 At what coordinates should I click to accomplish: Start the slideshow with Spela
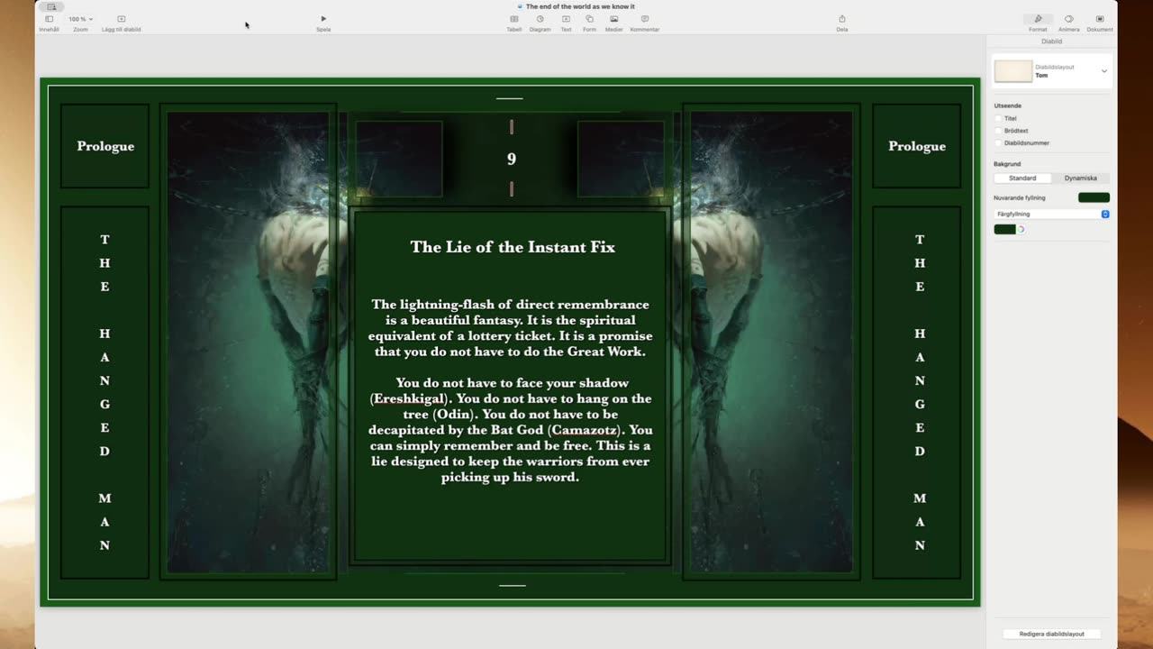coord(323,19)
